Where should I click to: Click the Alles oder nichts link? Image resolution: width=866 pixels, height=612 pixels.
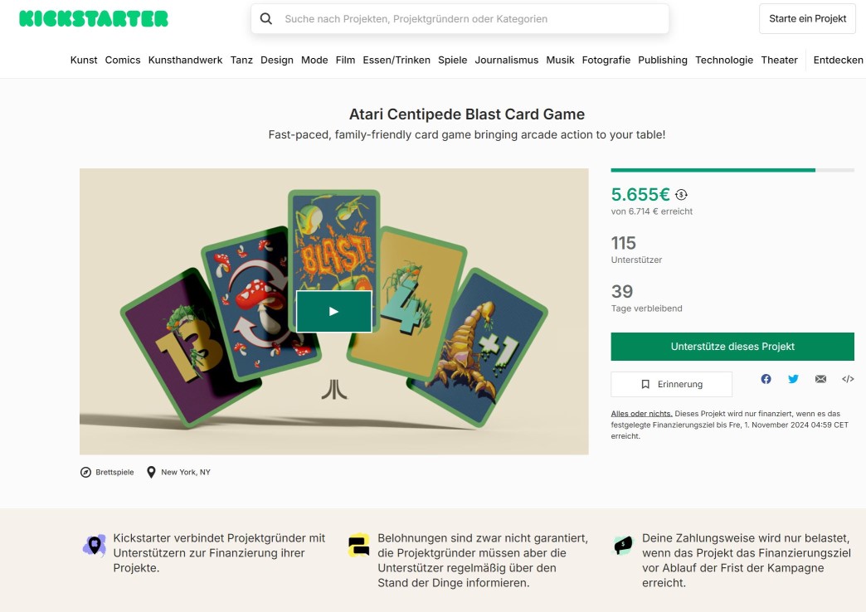click(641, 413)
